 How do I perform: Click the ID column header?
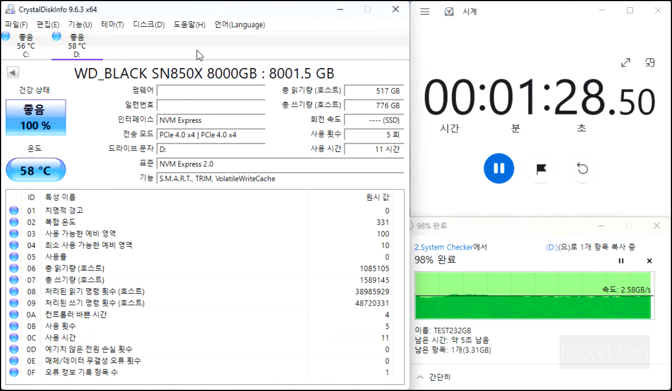pos(31,197)
